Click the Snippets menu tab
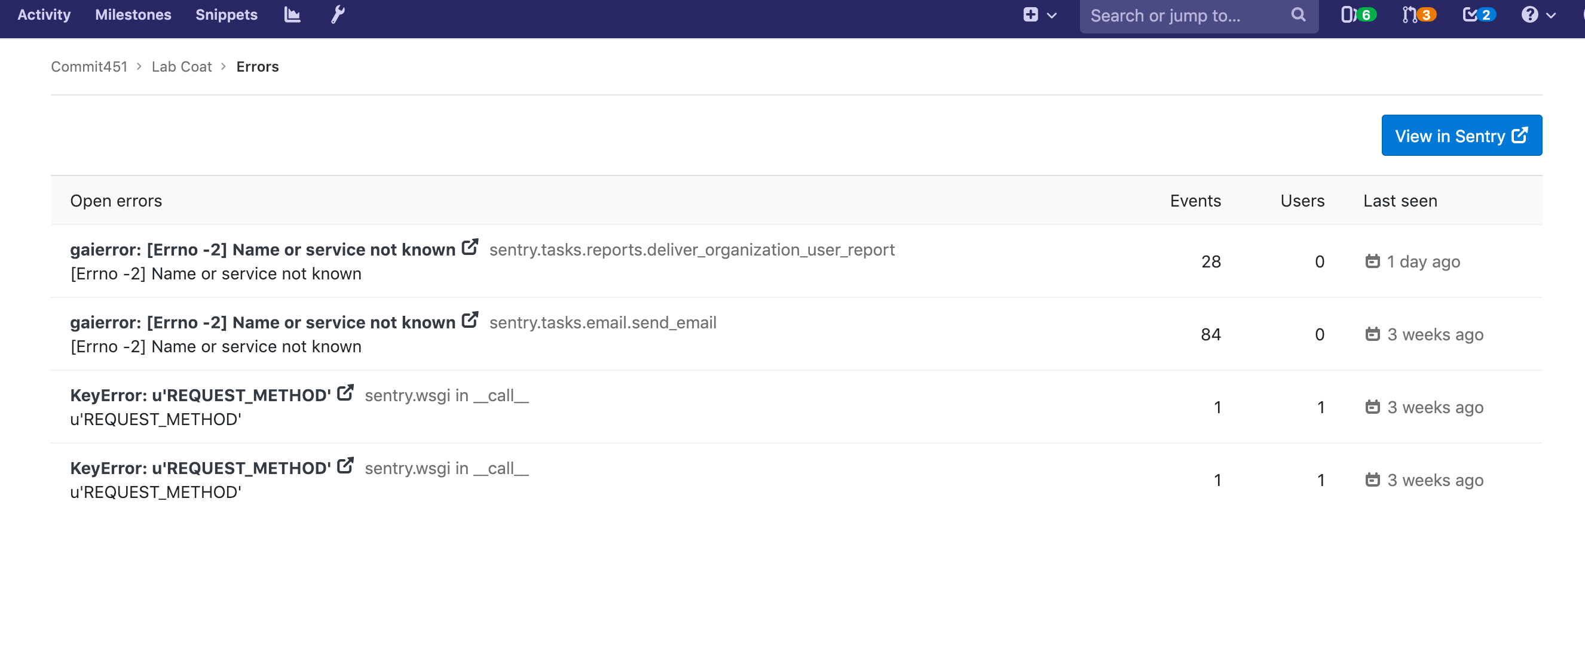The image size is (1585, 652). (225, 14)
